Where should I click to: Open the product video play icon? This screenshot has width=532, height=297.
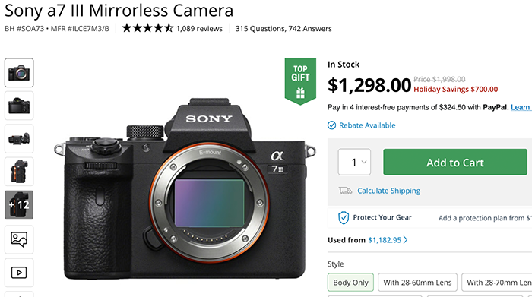19,272
